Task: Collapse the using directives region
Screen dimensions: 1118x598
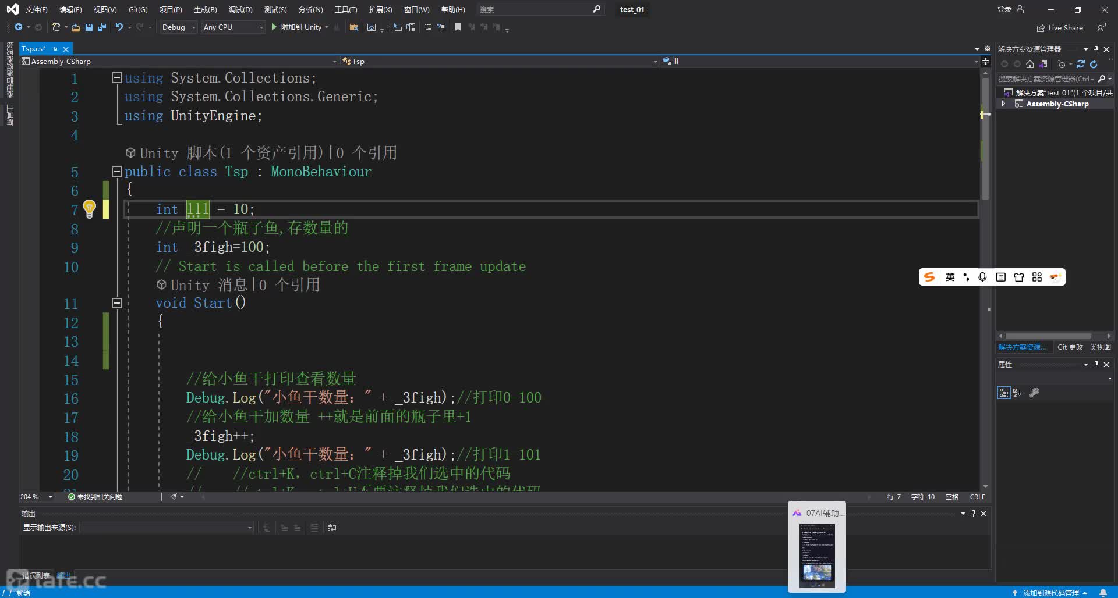Action: [116, 77]
